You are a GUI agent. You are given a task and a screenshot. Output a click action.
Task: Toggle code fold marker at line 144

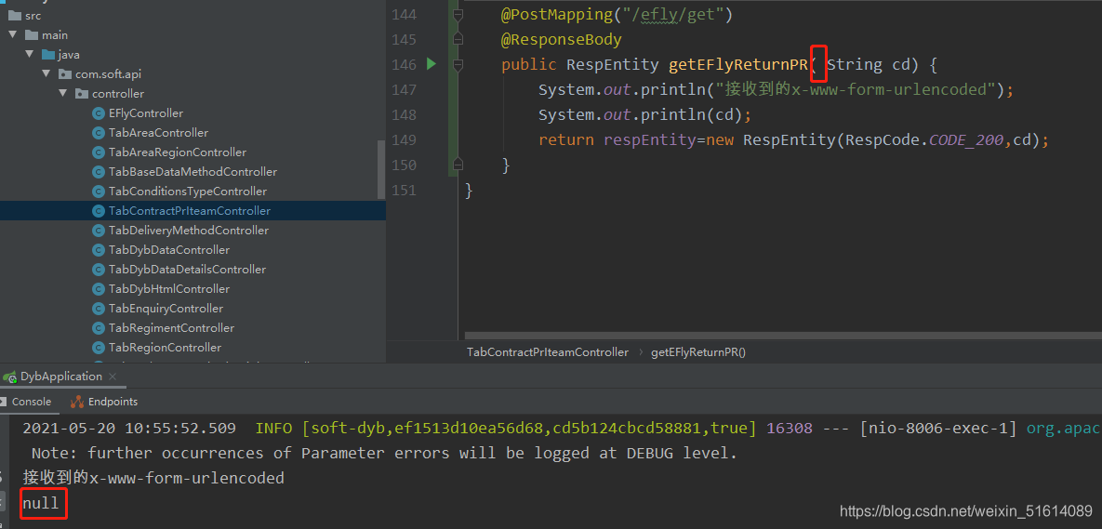click(x=458, y=14)
